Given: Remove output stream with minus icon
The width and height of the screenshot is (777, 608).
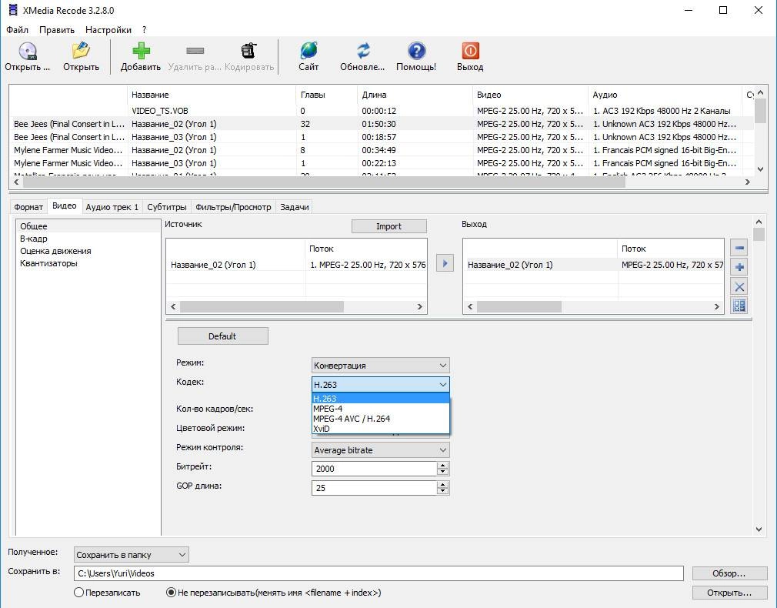Looking at the screenshot, I should tap(739, 248).
